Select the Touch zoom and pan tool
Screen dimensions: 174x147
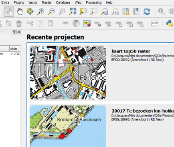click(x=9, y=12)
